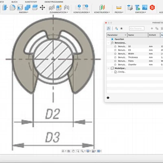Click the red hexagon insert icon

click(152, 7)
